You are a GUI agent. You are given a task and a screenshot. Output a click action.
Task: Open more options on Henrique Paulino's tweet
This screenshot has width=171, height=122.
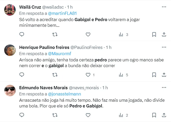[164, 47]
